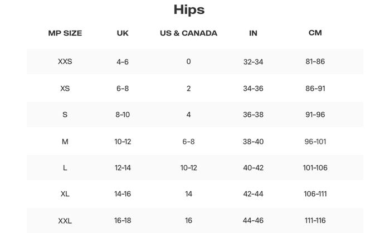Viewport: 390px width, 233px height.
Task: Click the 81-86 CM cell
Action: point(315,62)
